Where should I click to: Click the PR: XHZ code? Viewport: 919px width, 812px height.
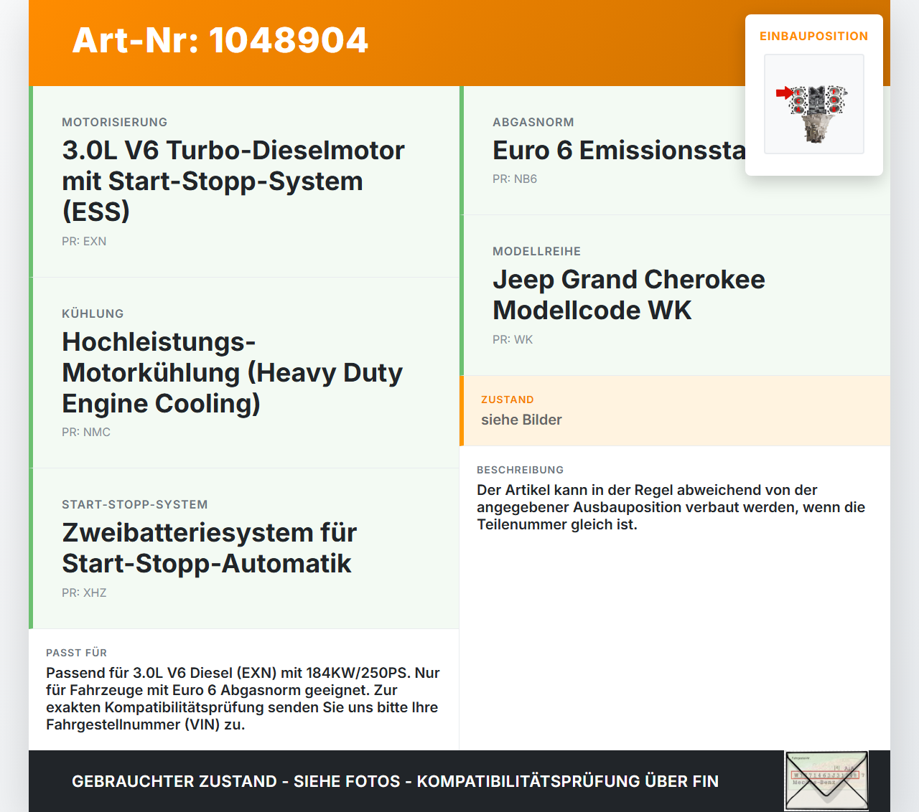(84, 593)
